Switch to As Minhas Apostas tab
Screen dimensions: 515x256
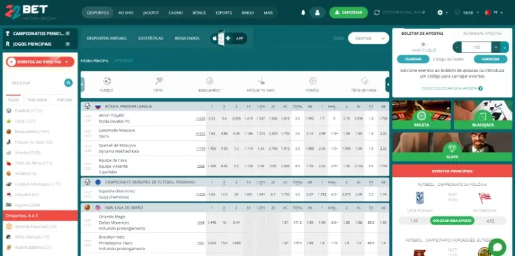[x=482, y=33]
